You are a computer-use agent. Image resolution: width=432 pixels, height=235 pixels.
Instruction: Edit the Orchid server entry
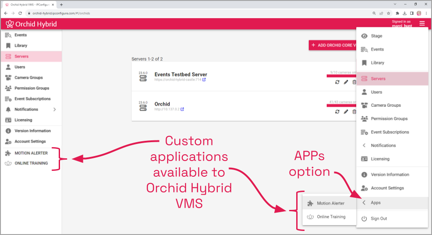[x=346, y=112]
